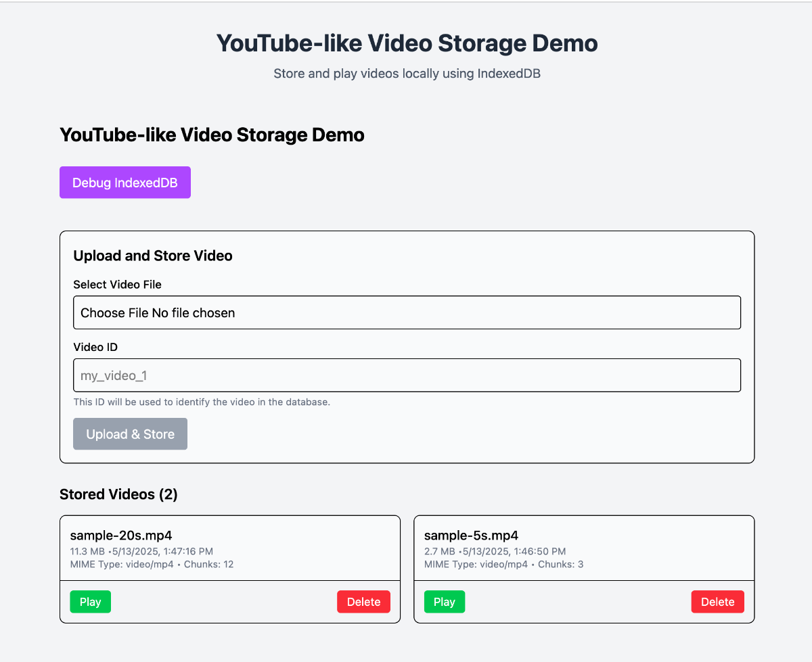Click the Debug IndexedDB button
This screenshot has width=812, height=662.
[x=125, y=183]
